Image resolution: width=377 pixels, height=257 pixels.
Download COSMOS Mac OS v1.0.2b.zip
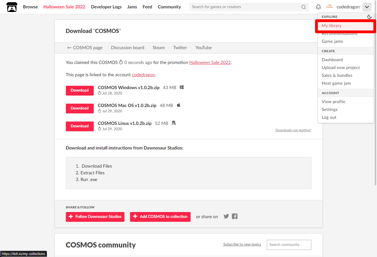(80, 108)
